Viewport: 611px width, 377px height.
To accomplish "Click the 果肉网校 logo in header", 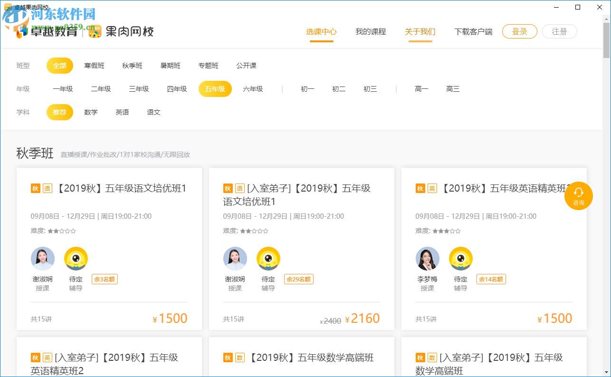I will [121, 32].
